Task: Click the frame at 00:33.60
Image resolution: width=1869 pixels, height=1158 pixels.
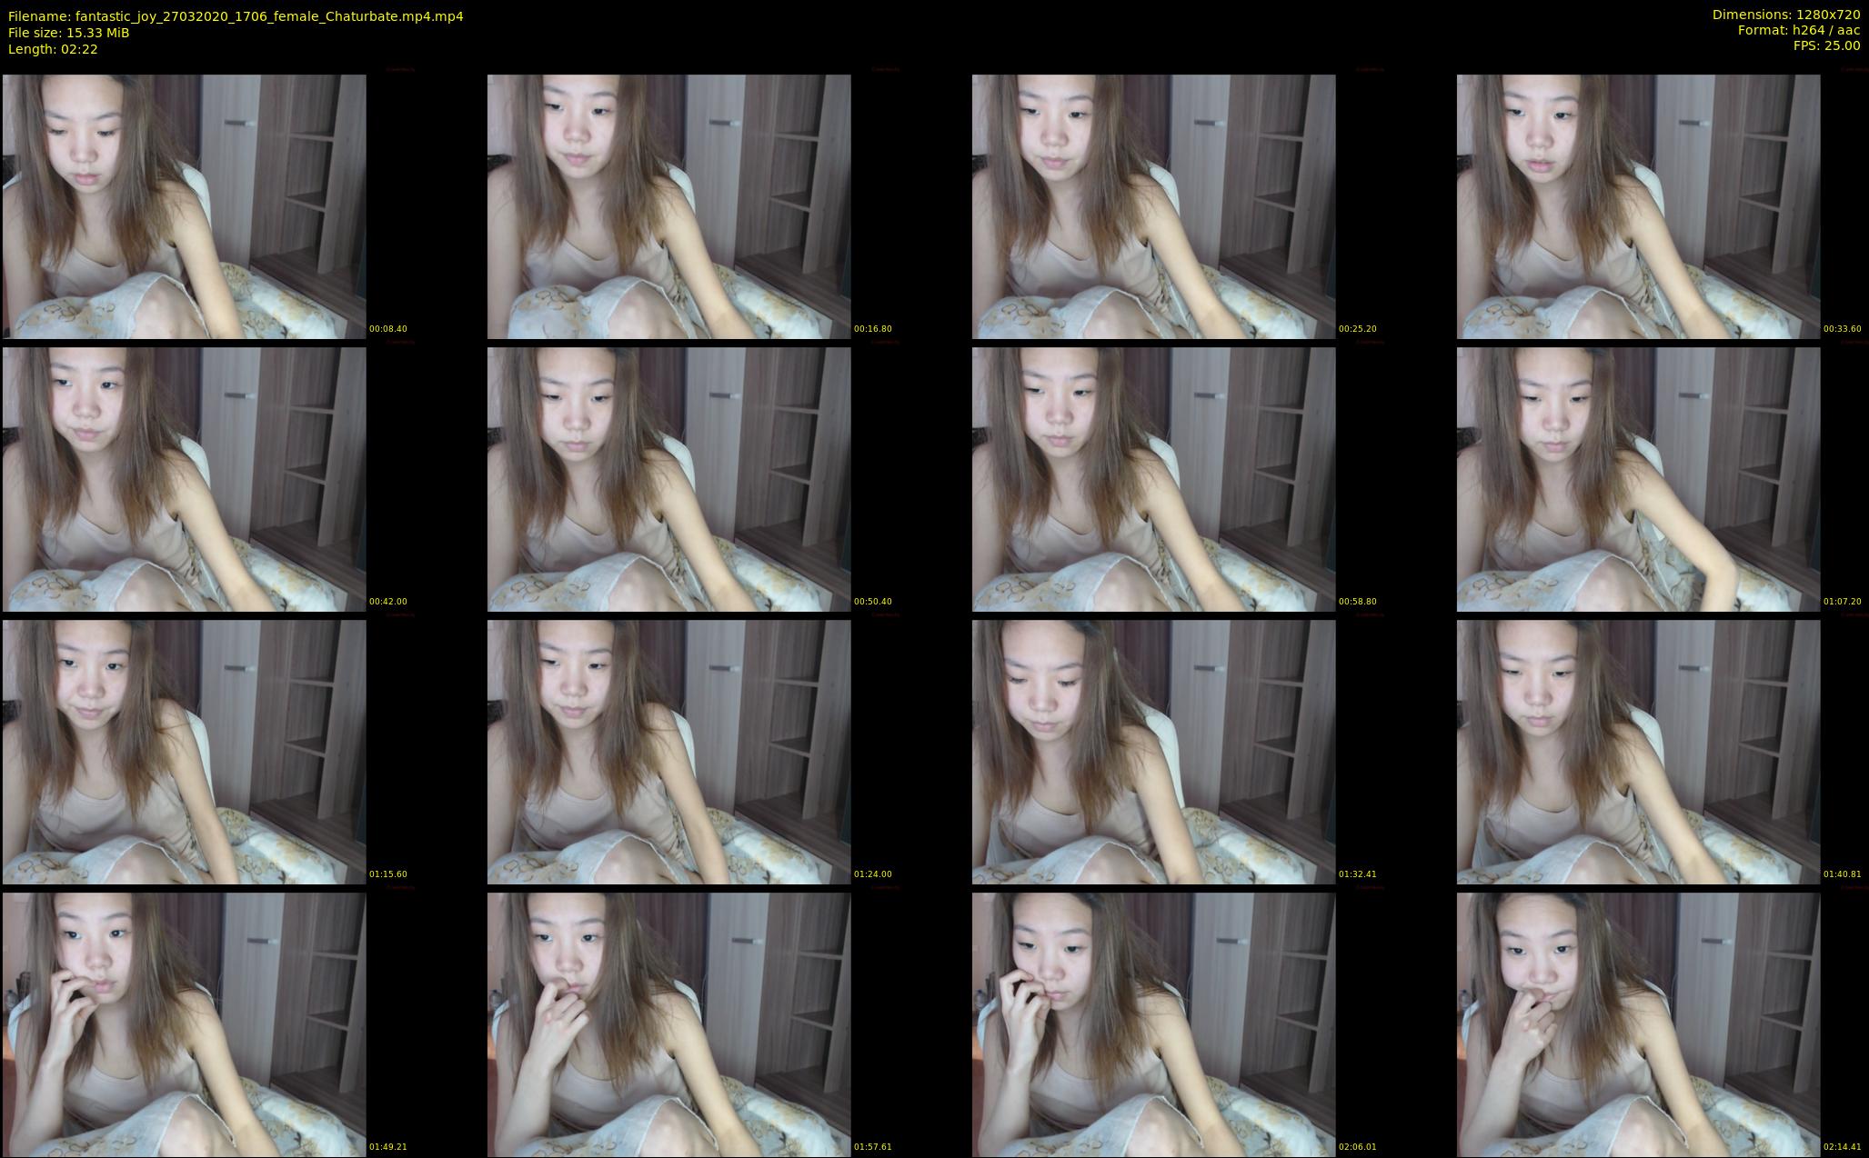Action: (1638, 206)
